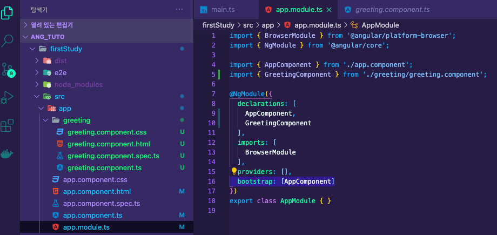Screen dimensions: 497x235
Task: Click CSS icon of greeting.component.css
Action: pos(59,132)
